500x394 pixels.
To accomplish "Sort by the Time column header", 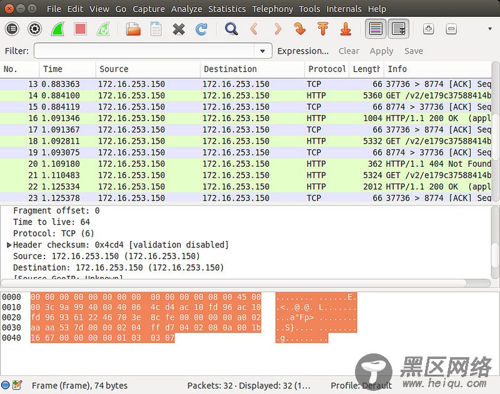I will click(x=67, y=69).
